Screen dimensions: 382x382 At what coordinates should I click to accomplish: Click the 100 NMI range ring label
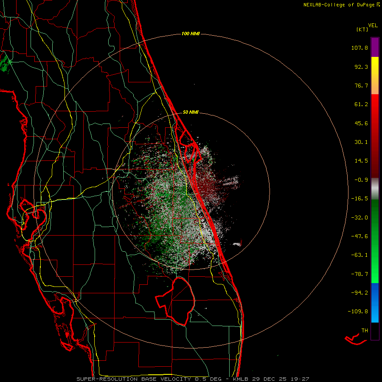191,34
